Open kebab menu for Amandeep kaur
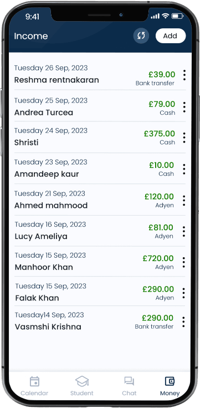Image resolution: width=200 pixels, height=408 pixels. (x=184, y=169)
